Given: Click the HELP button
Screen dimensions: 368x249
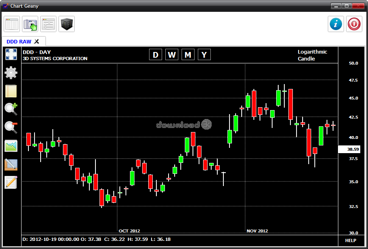Looking at the screenshot, I should 351,240.
